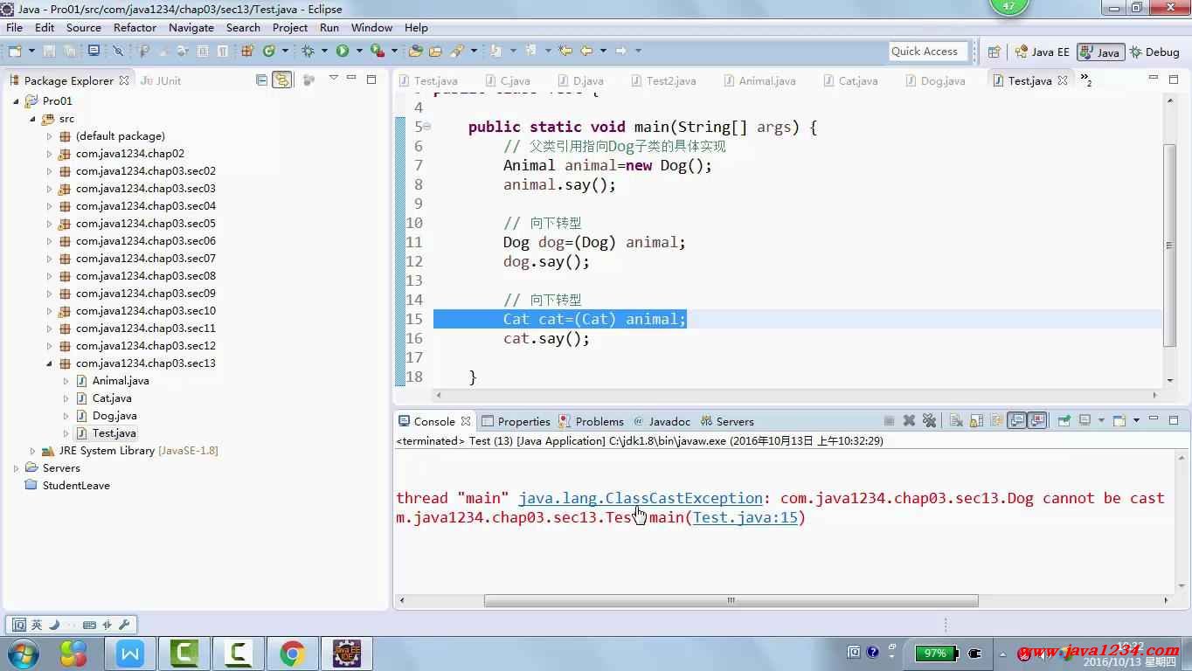Click the Open Console icon
The height and width of the screenshot is (671, 1192).
point(1119,420)
